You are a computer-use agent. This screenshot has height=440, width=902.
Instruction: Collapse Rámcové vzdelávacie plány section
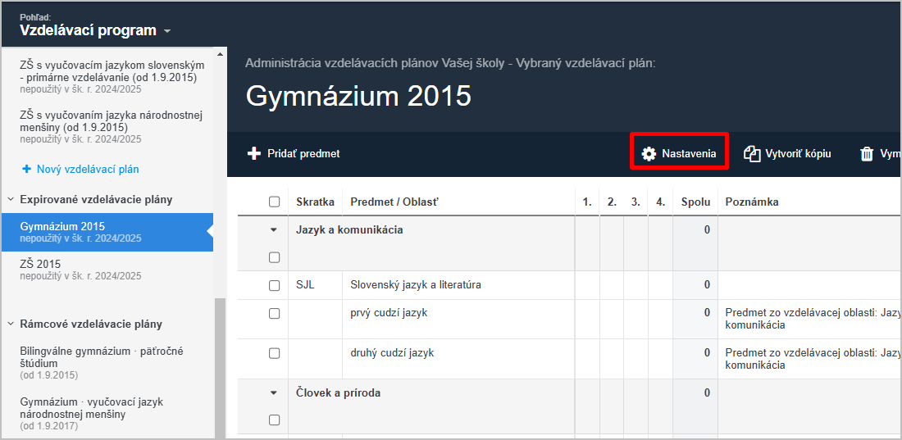point(11,324)
